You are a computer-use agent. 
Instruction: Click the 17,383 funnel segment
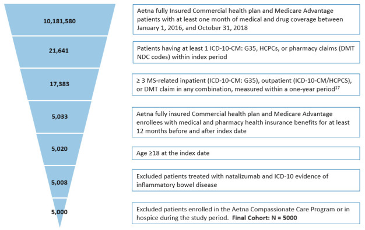pos(59,84)
